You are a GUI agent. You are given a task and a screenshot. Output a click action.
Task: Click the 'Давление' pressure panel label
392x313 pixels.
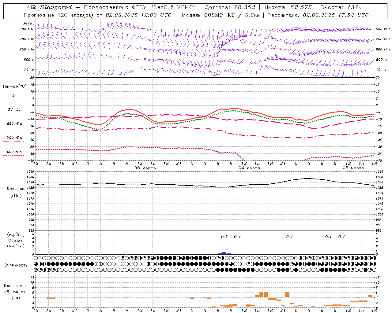pyautogui.click(x=16, y=189)
